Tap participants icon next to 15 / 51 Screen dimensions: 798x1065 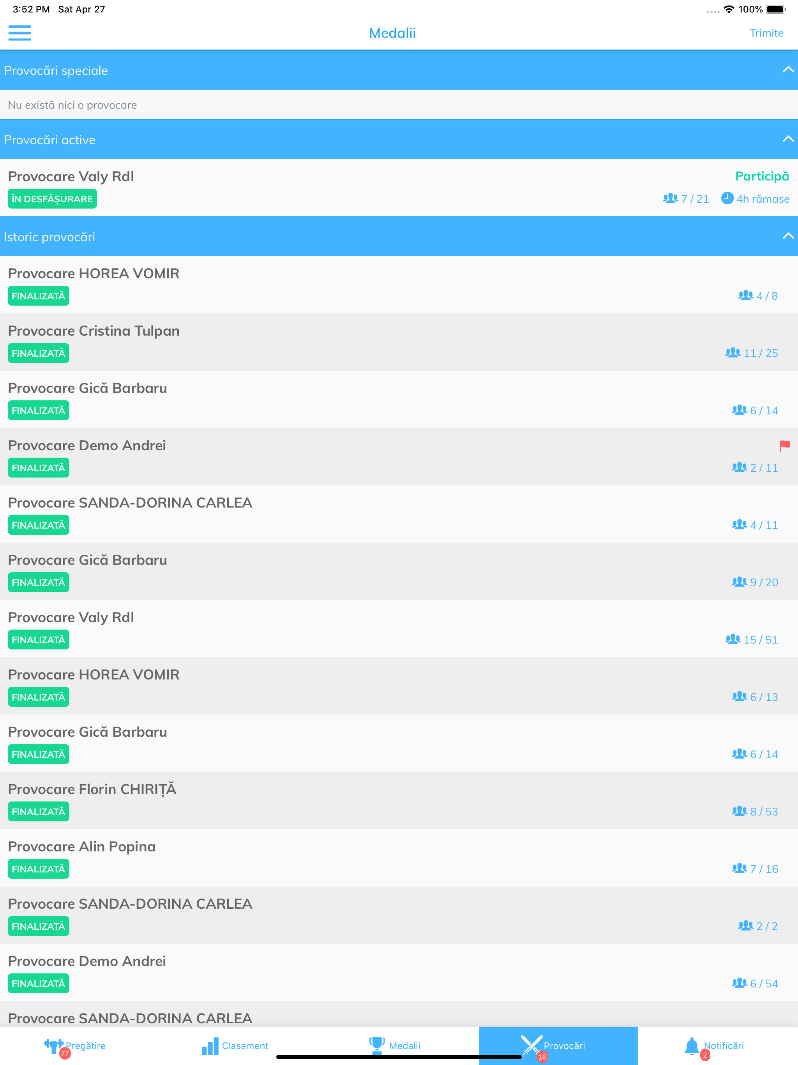click(x=733, y=639)
